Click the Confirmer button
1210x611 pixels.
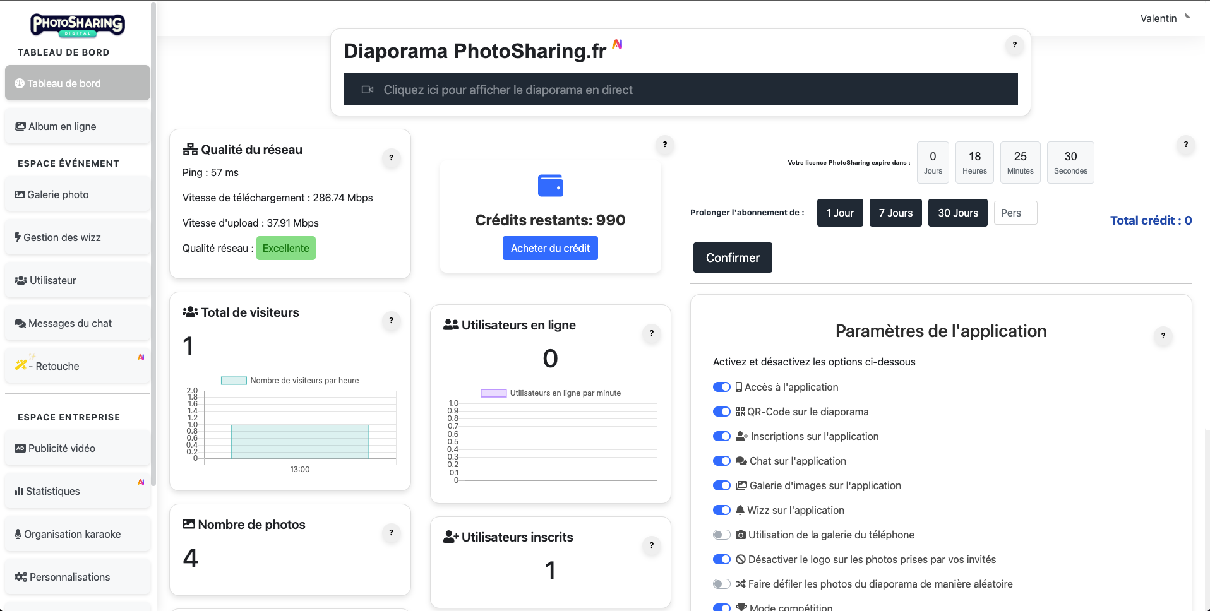(x=733, y=258)
